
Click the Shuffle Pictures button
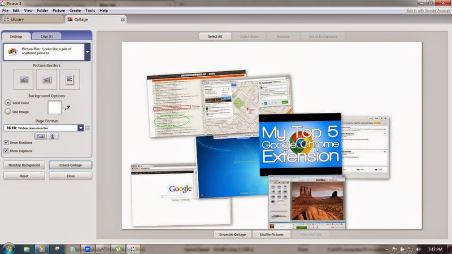coord(272,235)
